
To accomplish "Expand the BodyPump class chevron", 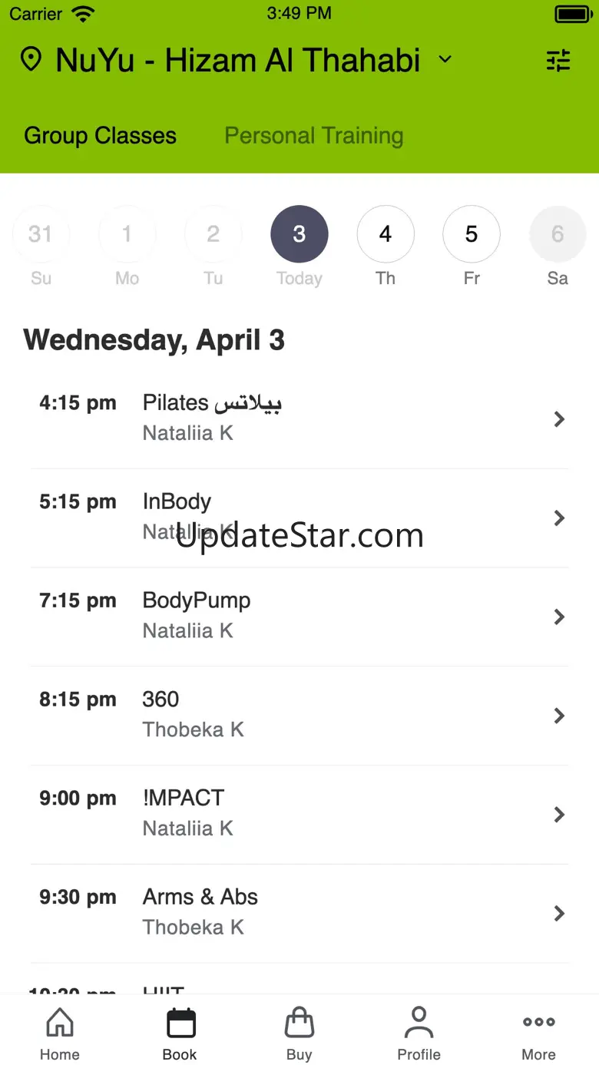I will (x=559, y=617).
